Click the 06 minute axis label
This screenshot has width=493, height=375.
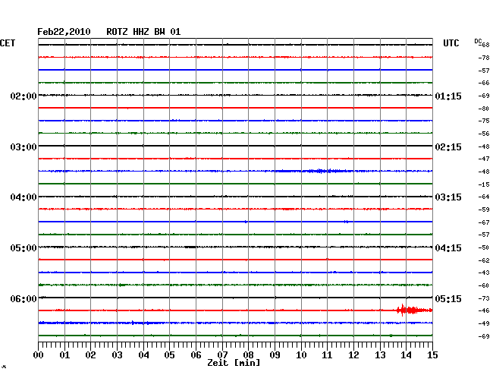coord(196,355)
